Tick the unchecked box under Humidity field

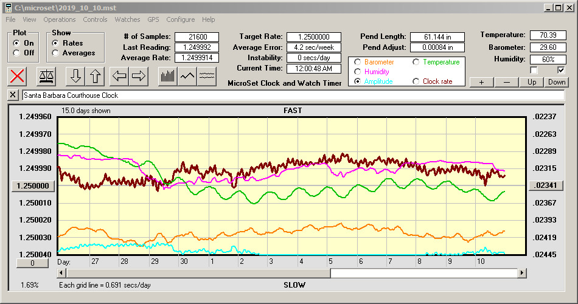(x=534, y=70)
